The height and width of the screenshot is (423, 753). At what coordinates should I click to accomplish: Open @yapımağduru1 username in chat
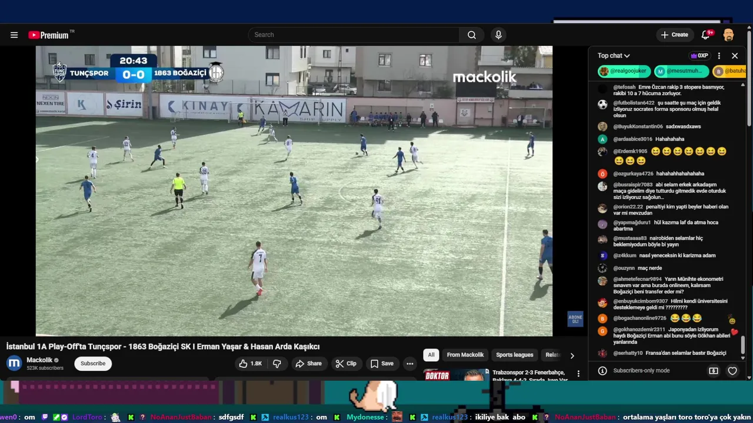pyautogui.click(x=632, y=223)
